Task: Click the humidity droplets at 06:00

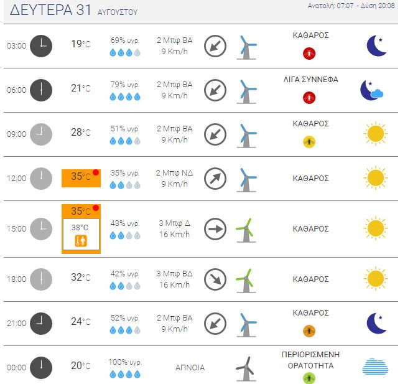Action: (x=125, y=97)
